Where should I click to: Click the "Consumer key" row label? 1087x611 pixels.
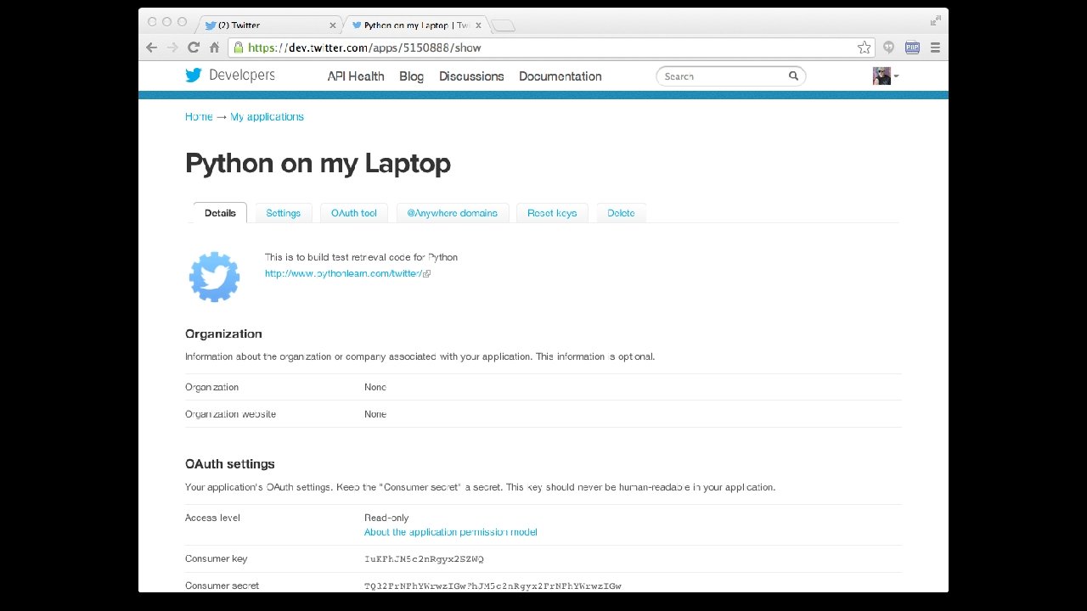(217, 559)
